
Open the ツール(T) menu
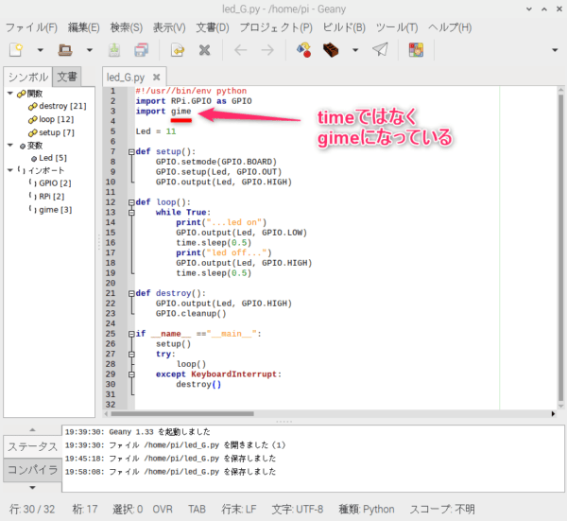pos(397,27)
